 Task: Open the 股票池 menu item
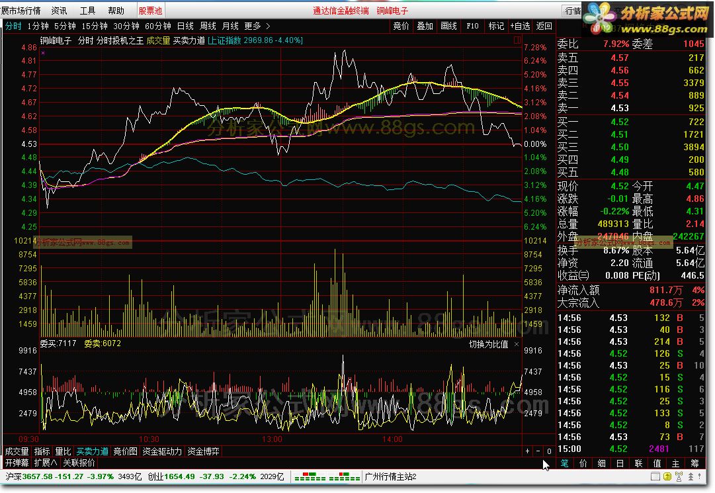151,11
